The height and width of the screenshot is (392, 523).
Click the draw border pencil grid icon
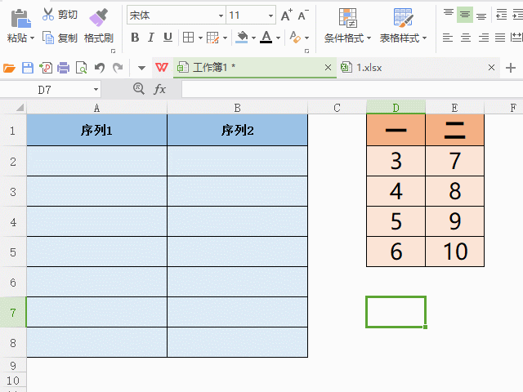pos(212,38)
